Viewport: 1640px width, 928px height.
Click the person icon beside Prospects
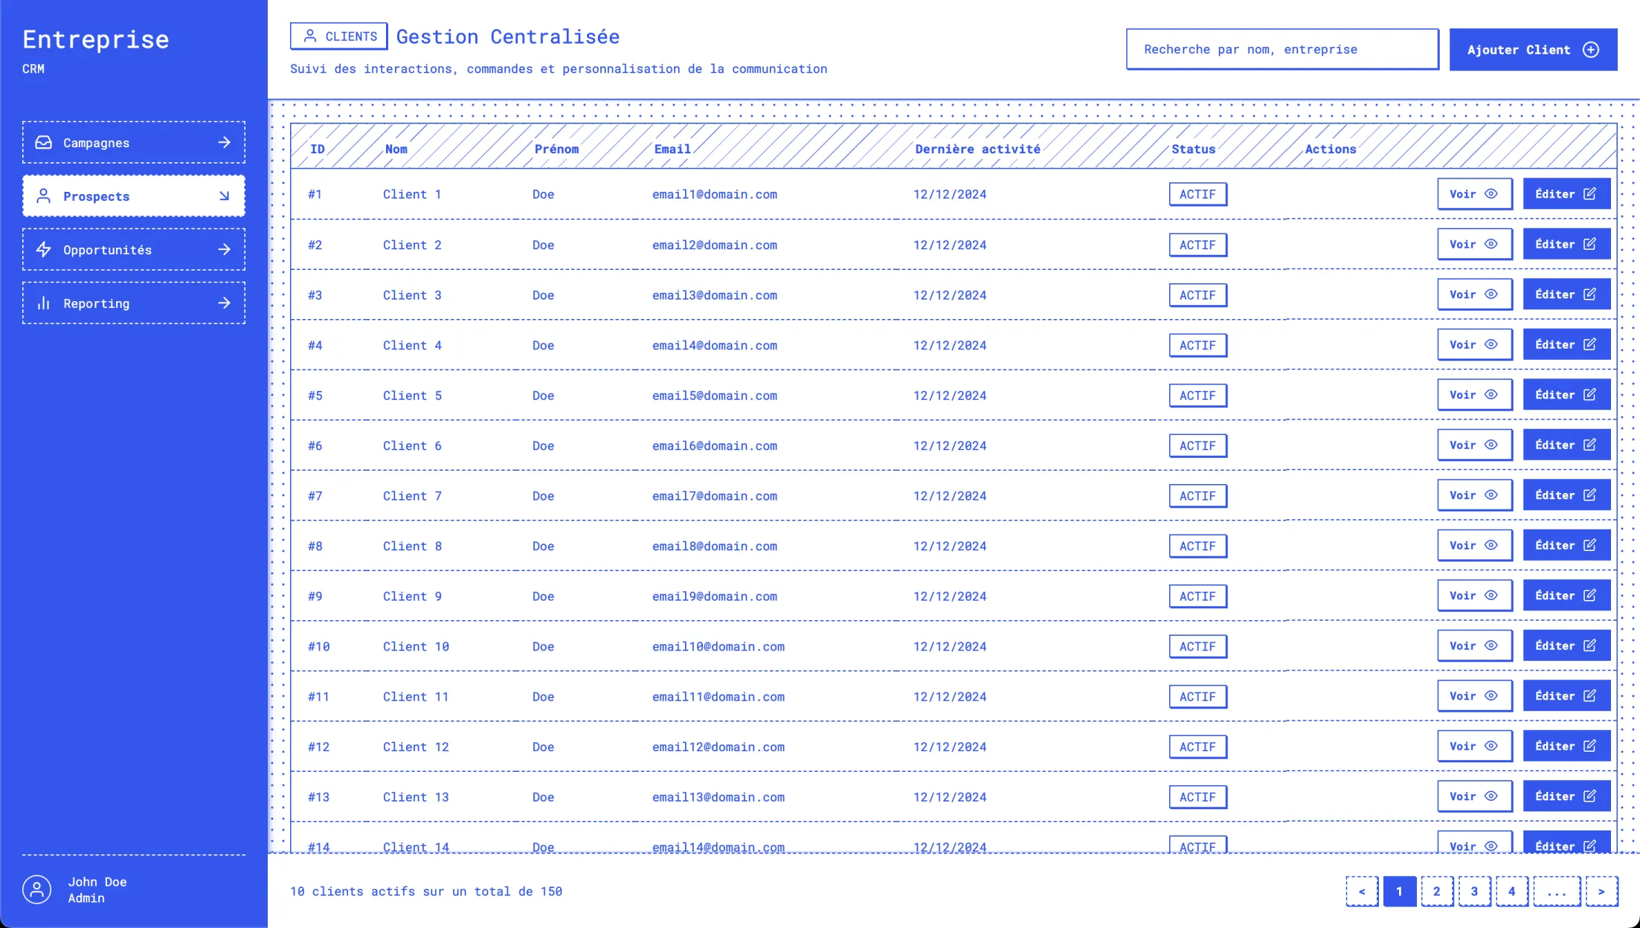point(44,196)
